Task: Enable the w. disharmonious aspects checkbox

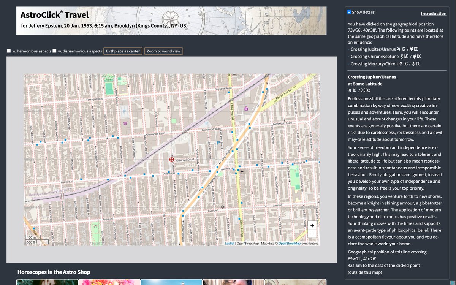Action: [54, 51]
